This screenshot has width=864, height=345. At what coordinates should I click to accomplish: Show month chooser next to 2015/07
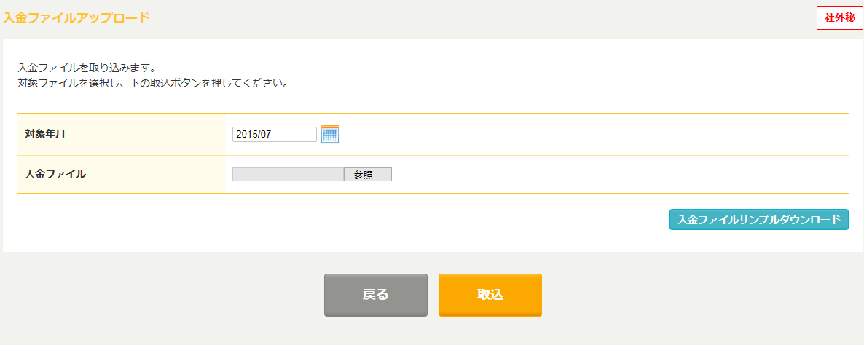click(330, 134)
